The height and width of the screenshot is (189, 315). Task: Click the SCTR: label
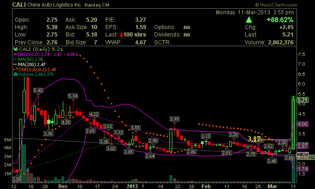pyautogui.click(x=162, y=43)
